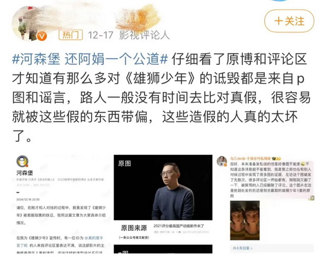This screenshot has height=263, width=326.
Task: Tap 原图来源 caption in middle image
Action: click(x=134, y=228)
